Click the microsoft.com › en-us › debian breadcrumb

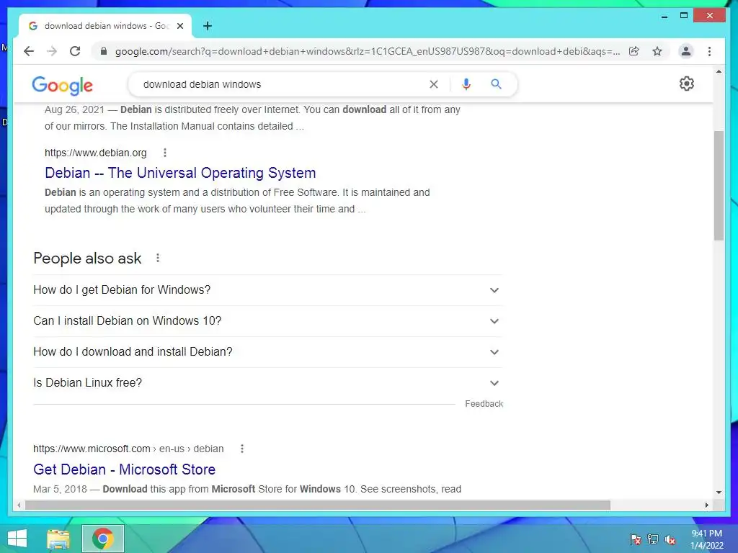pyautogui.click(x=128, y=449)
